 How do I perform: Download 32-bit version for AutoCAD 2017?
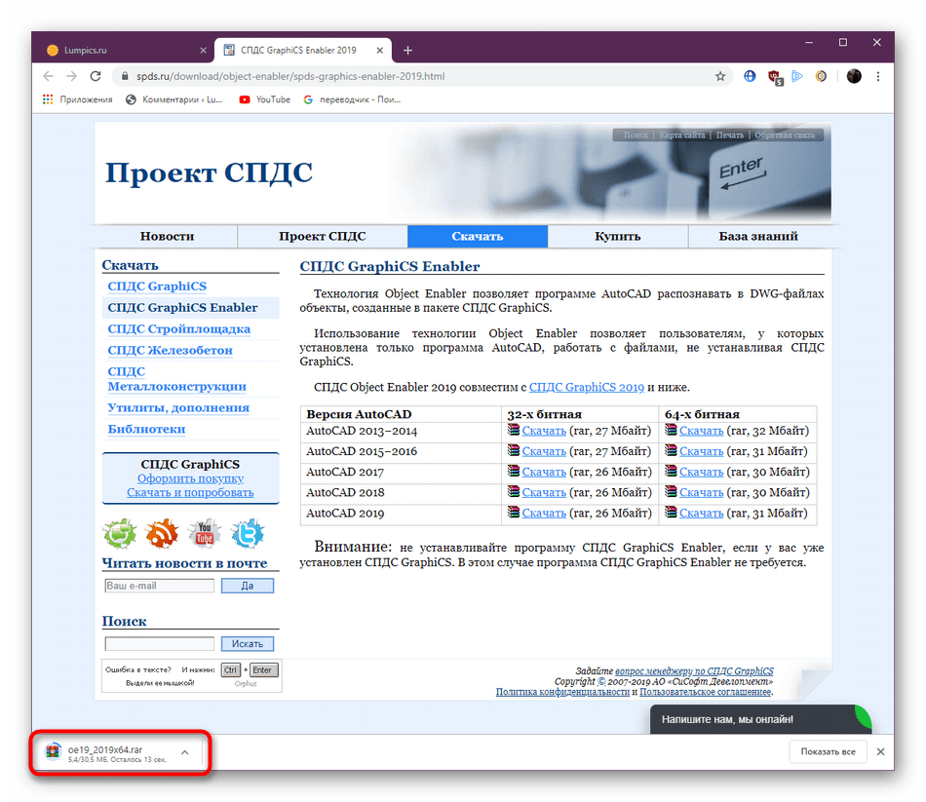point(543,472)
